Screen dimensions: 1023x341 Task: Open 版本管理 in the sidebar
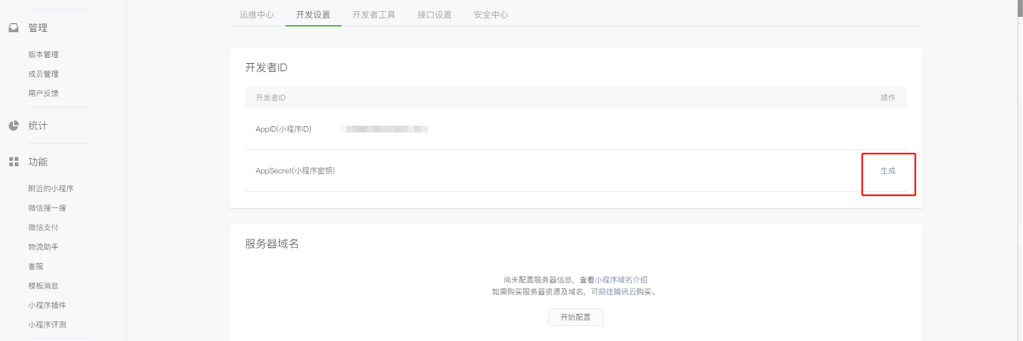point(44,55)
